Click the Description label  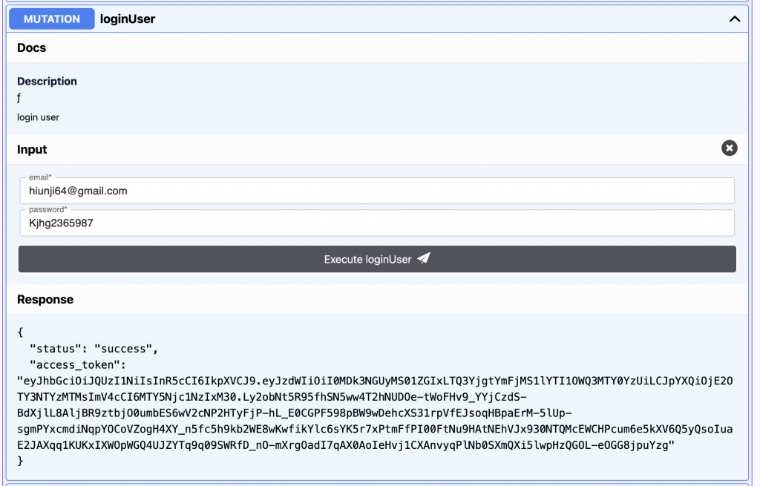pos(47,81)
